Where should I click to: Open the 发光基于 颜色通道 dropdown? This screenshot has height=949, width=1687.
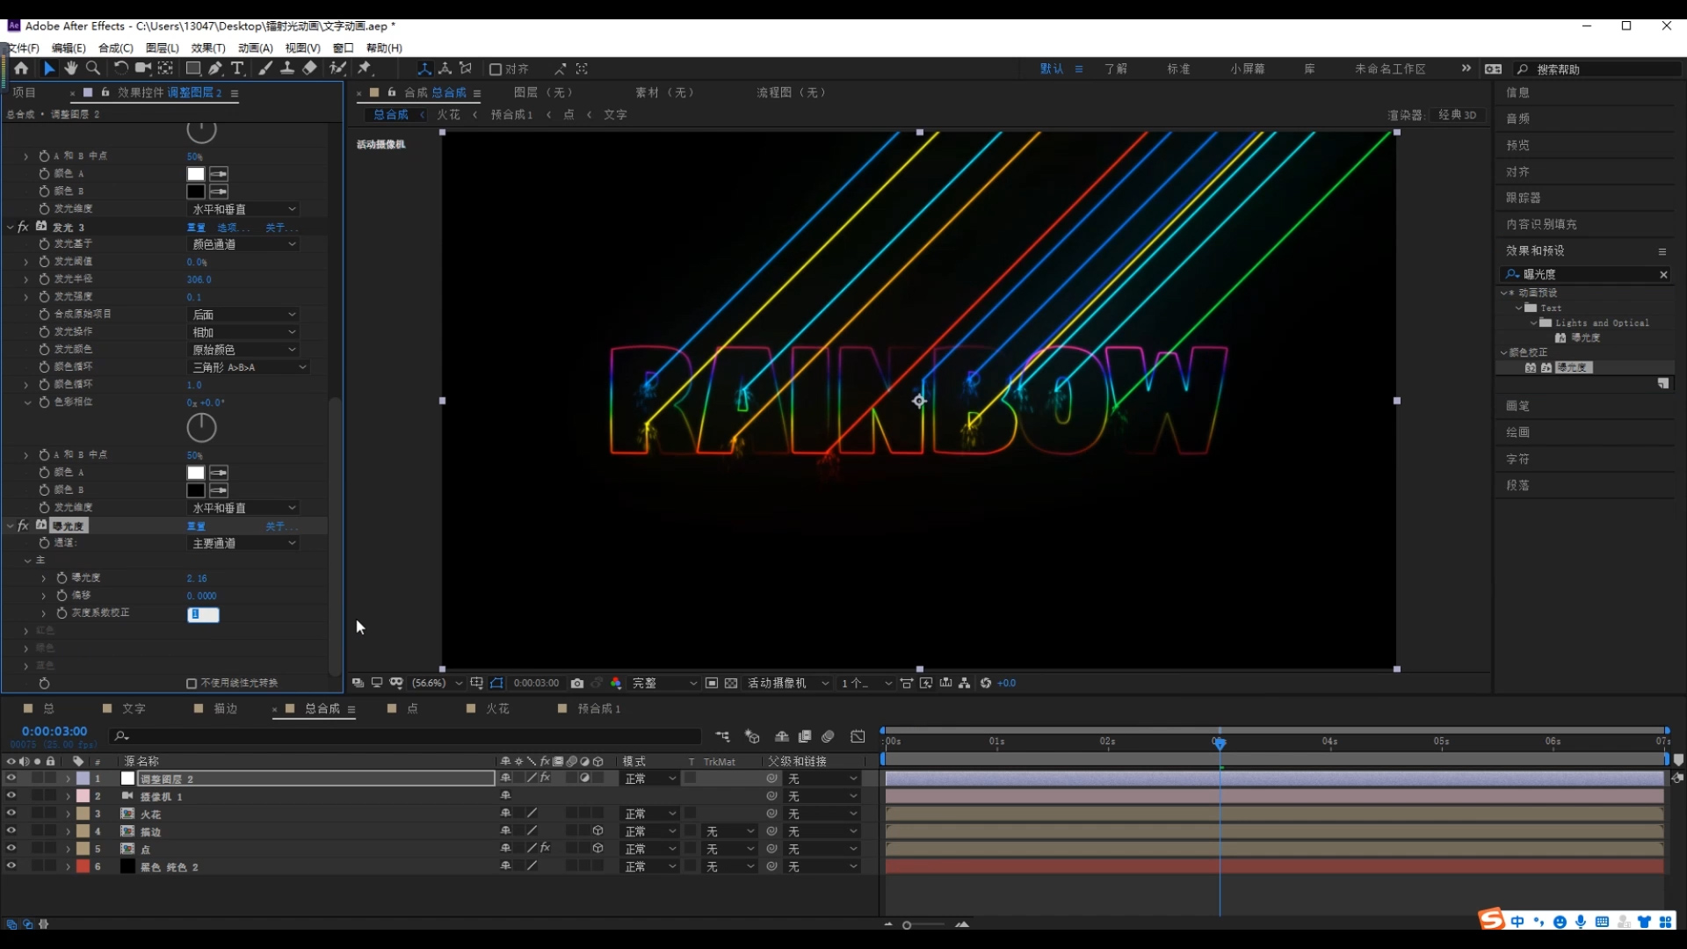click(243, 244)
